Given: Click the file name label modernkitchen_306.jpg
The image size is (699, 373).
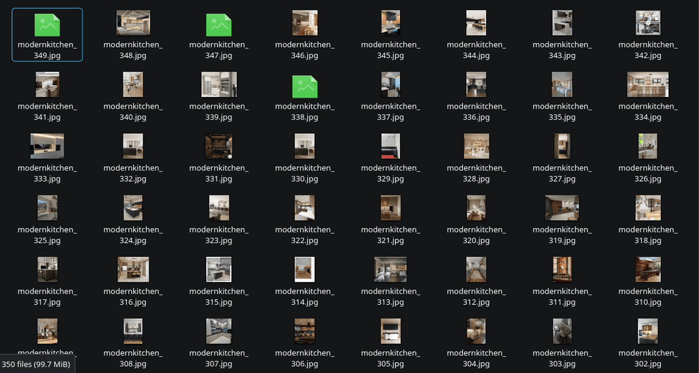Looking at the screenshot, I should [304, 358].
